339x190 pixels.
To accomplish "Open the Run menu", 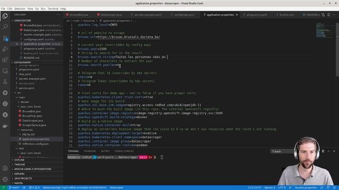I will (x=43, y=9).
